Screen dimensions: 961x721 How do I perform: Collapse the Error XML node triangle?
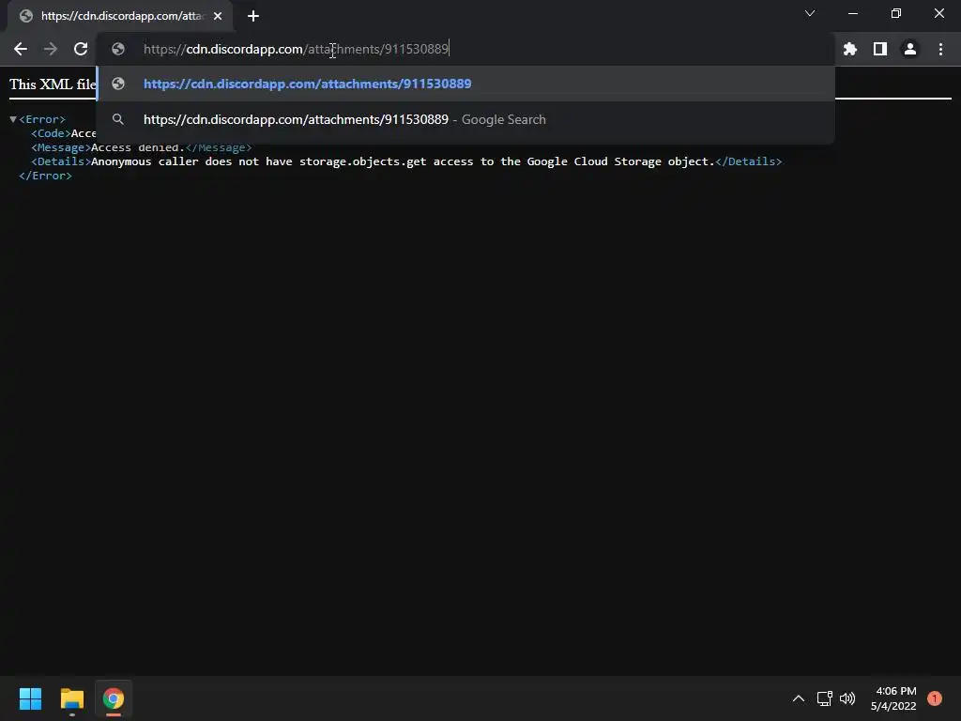(13, 119)
